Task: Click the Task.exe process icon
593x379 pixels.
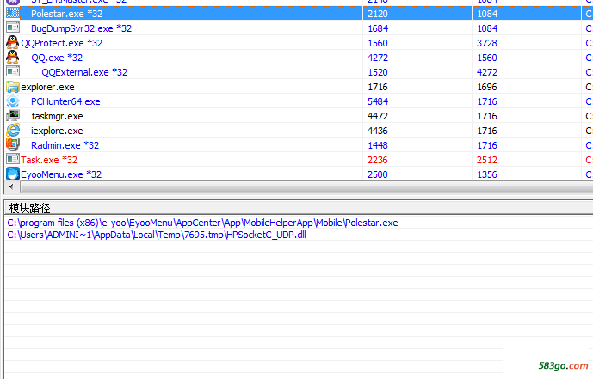Action: (13, 159)
